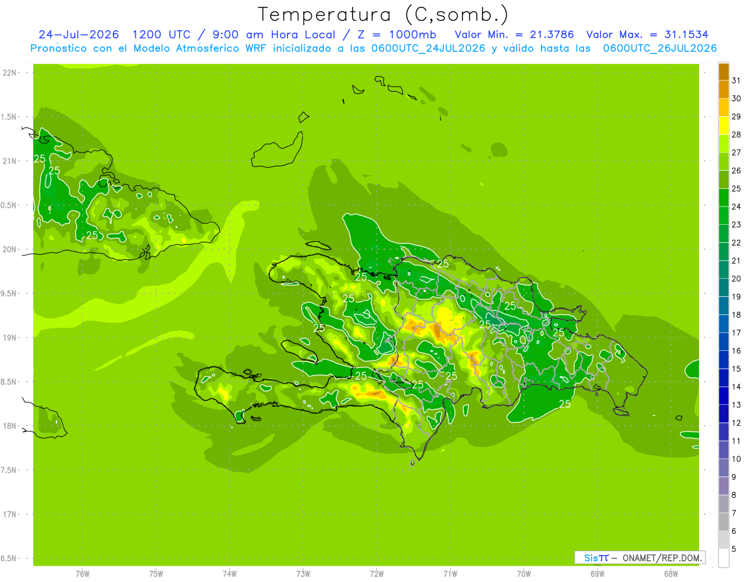Click the '18N' latitude axis label
This screenshot has height=582, width=753.
[9, 426]
